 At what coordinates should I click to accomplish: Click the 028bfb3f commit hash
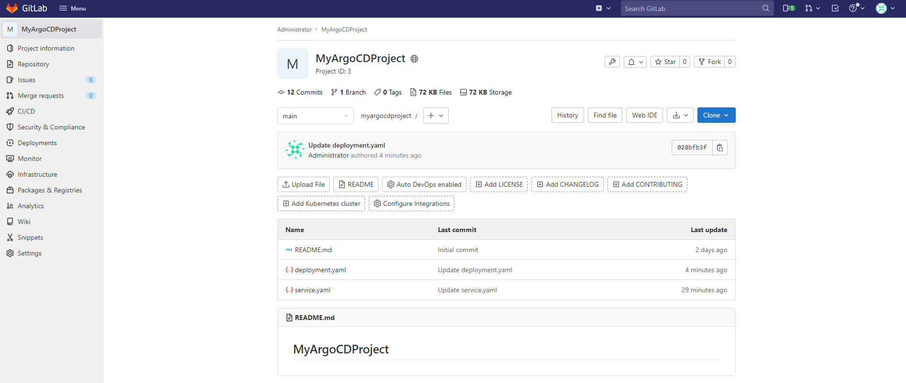coord(692,148)
